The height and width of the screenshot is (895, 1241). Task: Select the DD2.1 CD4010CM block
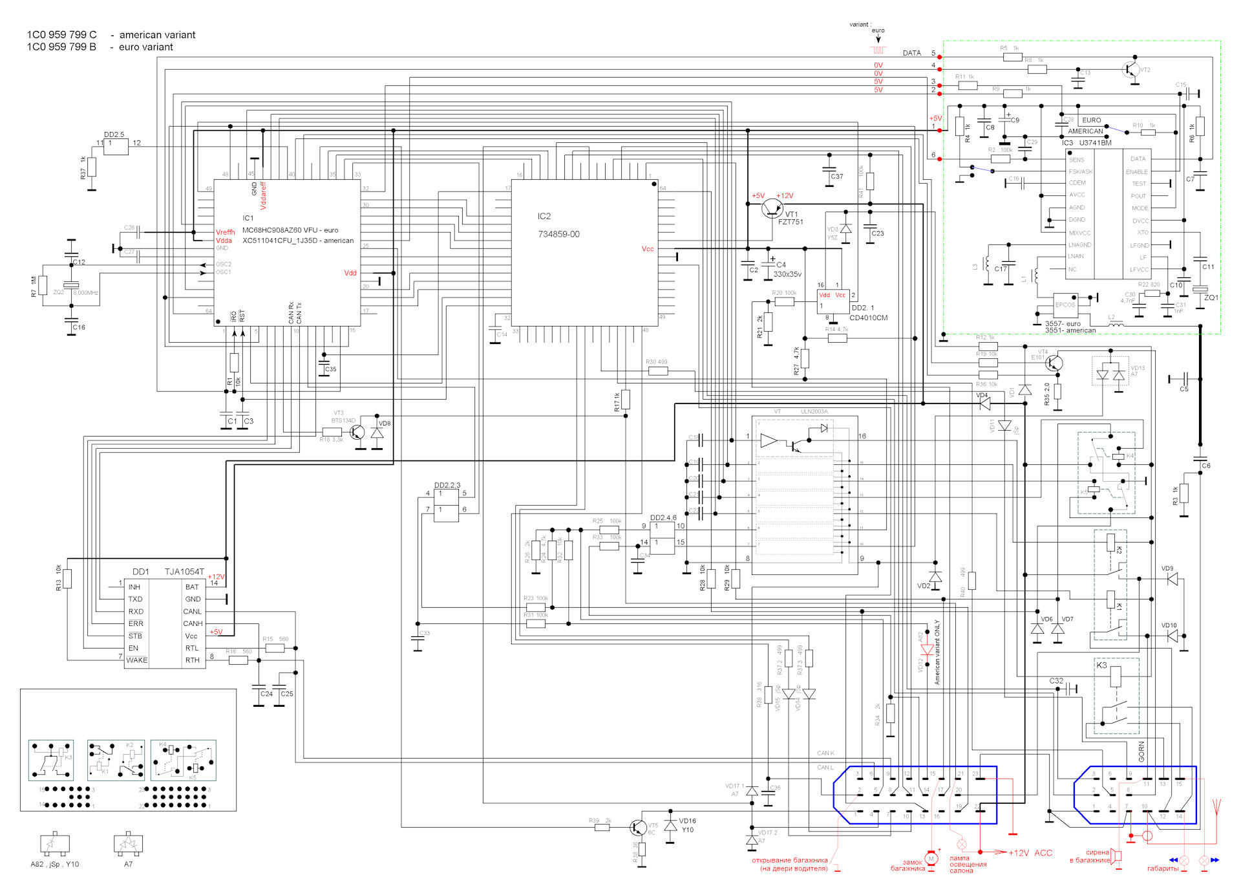pyautogui.click(x=833, y=301)
